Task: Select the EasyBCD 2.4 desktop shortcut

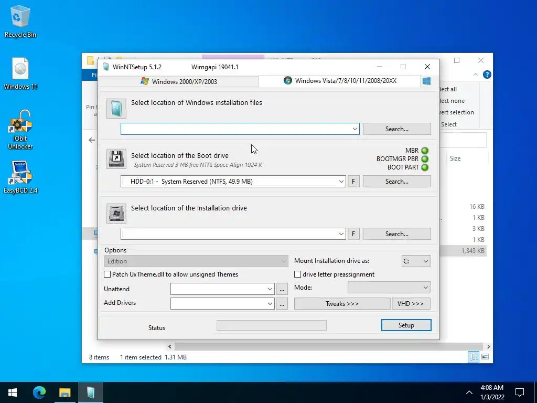Action: point(20,177)
